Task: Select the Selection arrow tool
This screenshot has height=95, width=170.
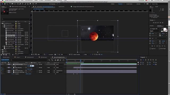Action: pyautogui.click(x=2, y=4)
